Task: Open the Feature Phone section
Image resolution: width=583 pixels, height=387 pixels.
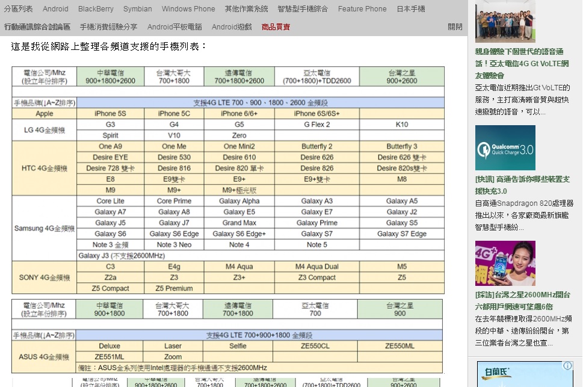Action: (362, 8)
